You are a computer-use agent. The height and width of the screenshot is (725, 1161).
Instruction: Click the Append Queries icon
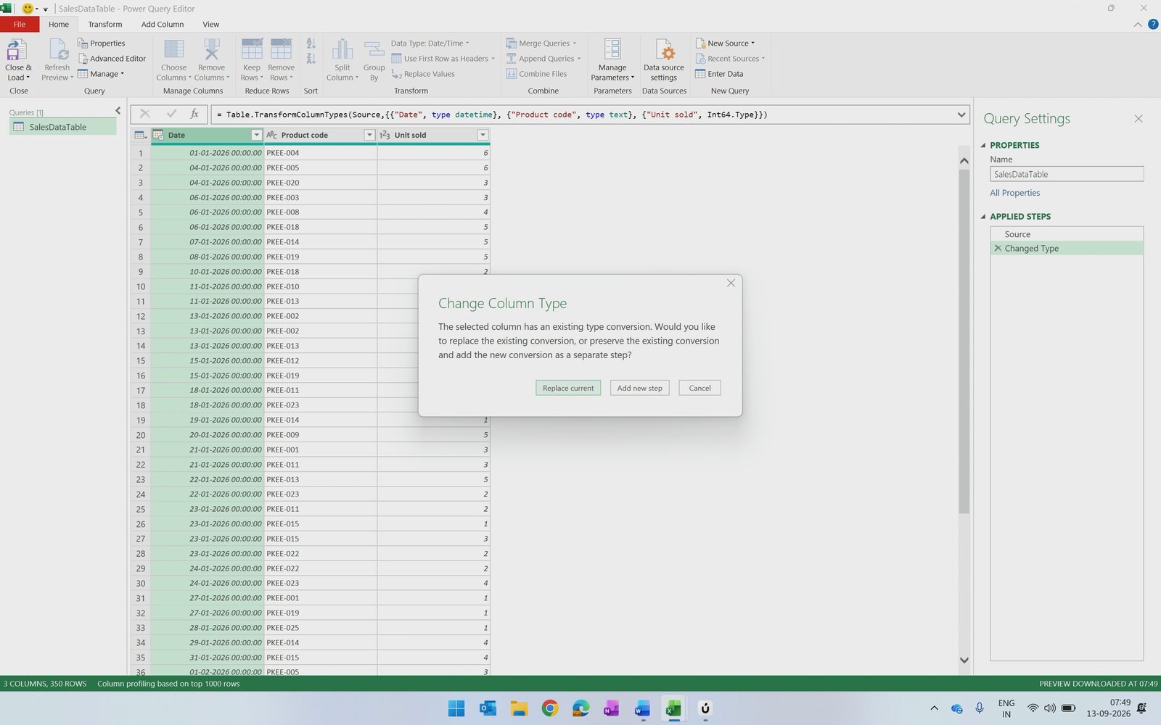pyautogui.click(x=512, y=59)
